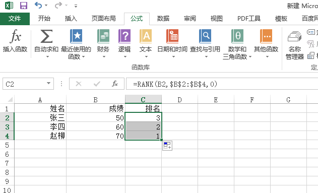Screen dimensions: 318x193
Task: Click the AutoSum (自动求和) sigma icon
Action: point(46,36)
